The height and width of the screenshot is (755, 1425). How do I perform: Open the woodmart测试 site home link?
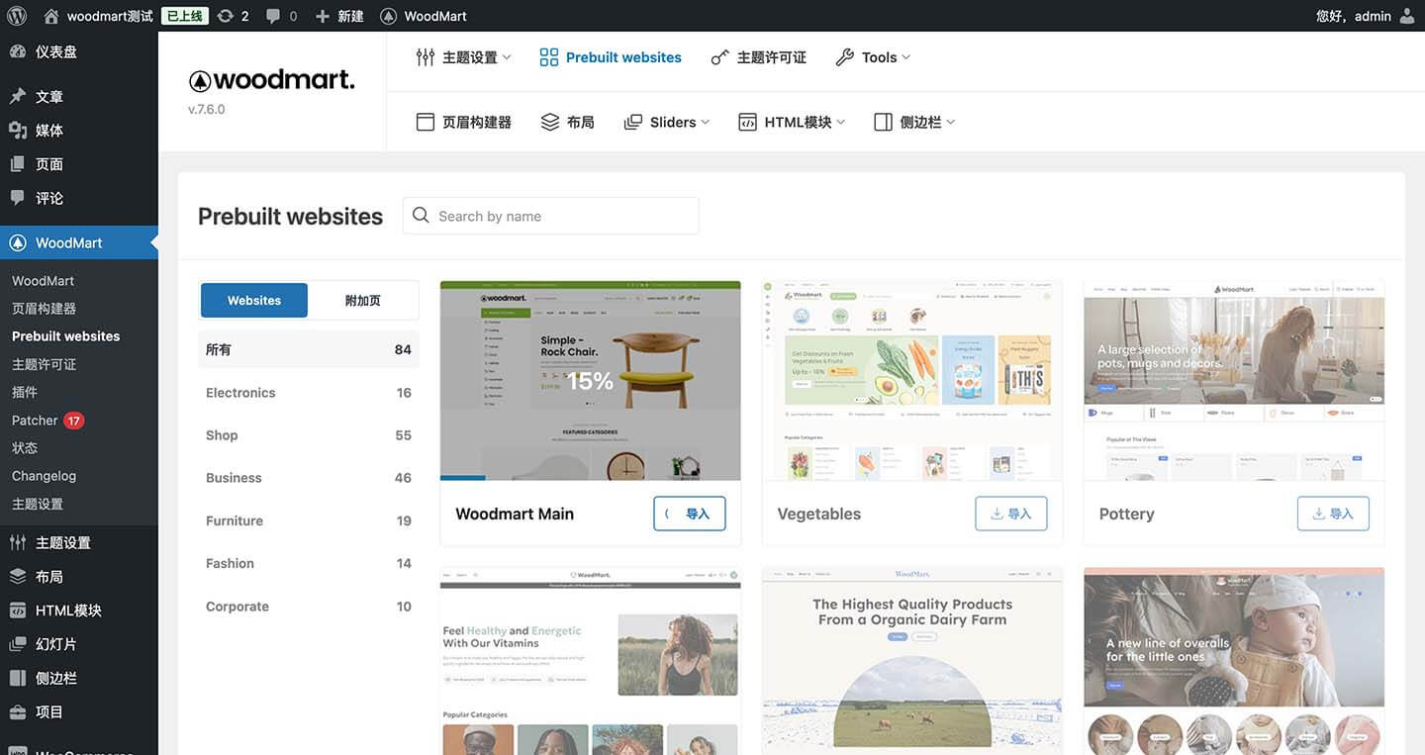coord(98,16)
